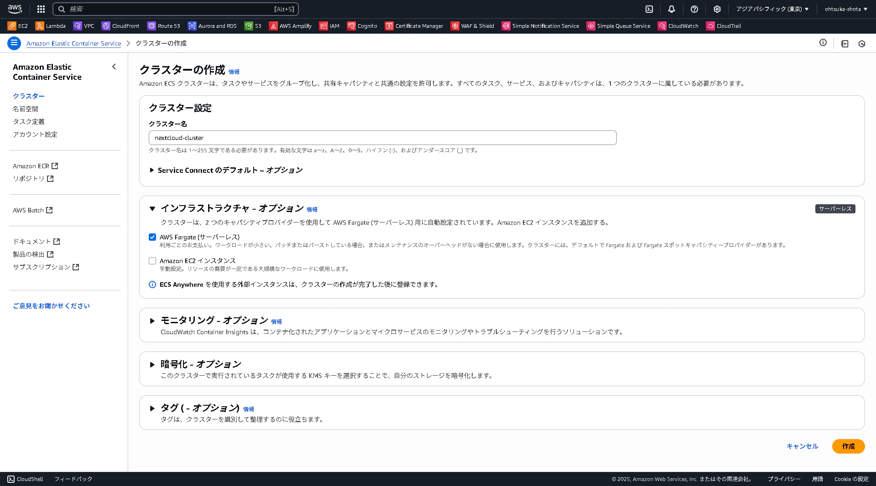Image resolution: width=876 pixels, height=486 pixels.
Task: Open Lambda shortcut in favorites bar
Action: pos(51,26)
